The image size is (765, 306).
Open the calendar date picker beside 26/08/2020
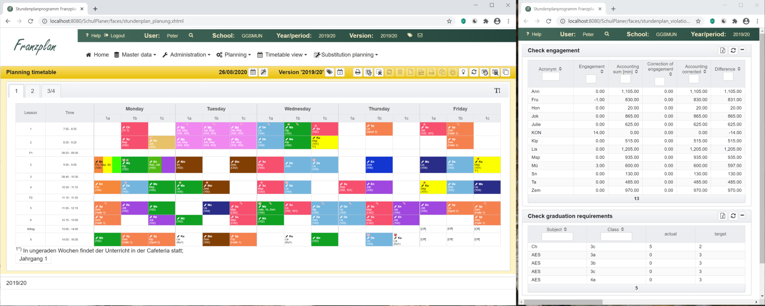point(253,72)
